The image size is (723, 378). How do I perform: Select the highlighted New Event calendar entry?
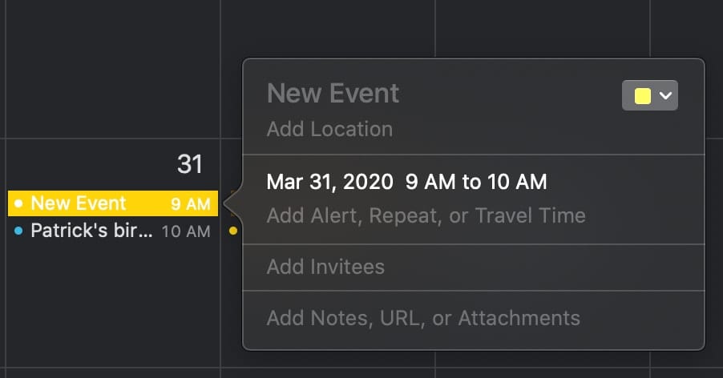tap(88, 204)
